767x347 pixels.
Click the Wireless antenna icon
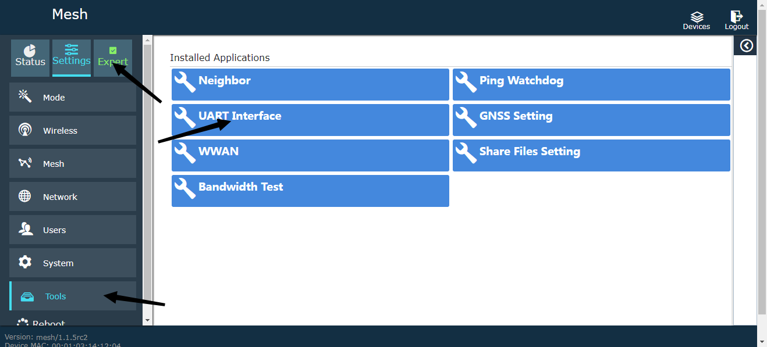pyautogui.click(x=24, y=130)
